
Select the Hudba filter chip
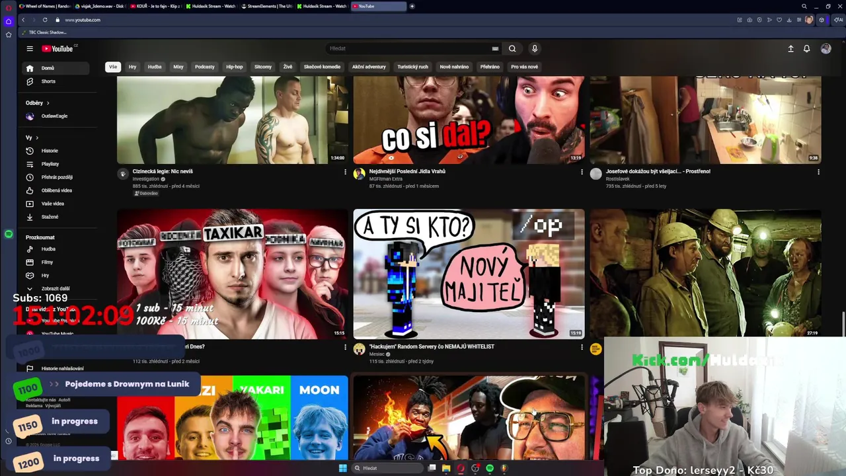click(155, 67)
